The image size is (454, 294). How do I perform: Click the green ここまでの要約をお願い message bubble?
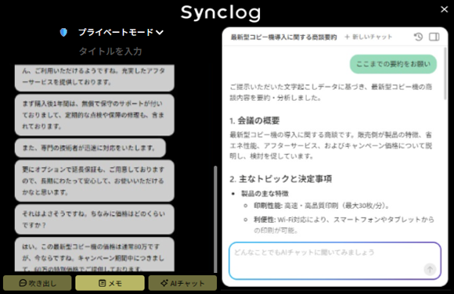coord(393,64)
